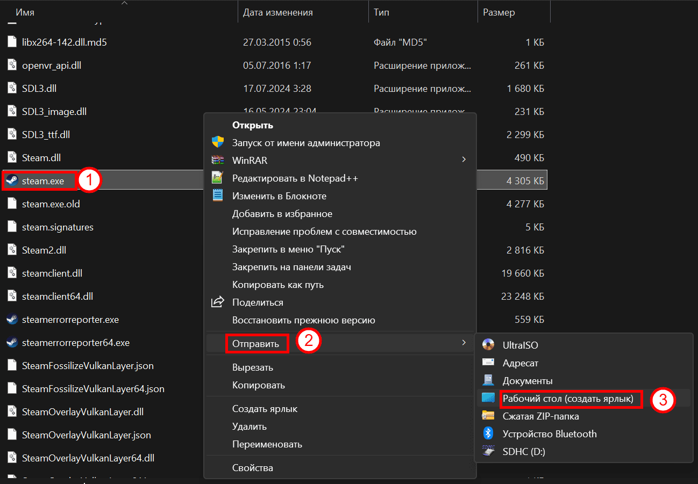Select Создать ярлык

265,409
